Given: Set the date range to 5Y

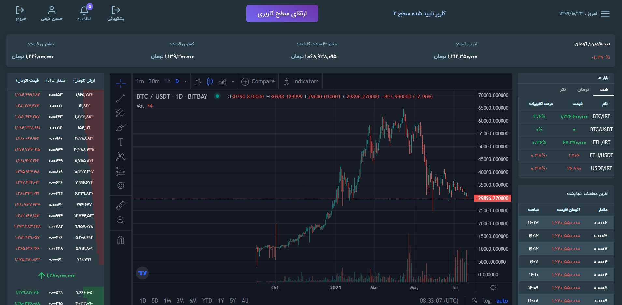Looking at the screenshot, I should [x=233, y=301].
